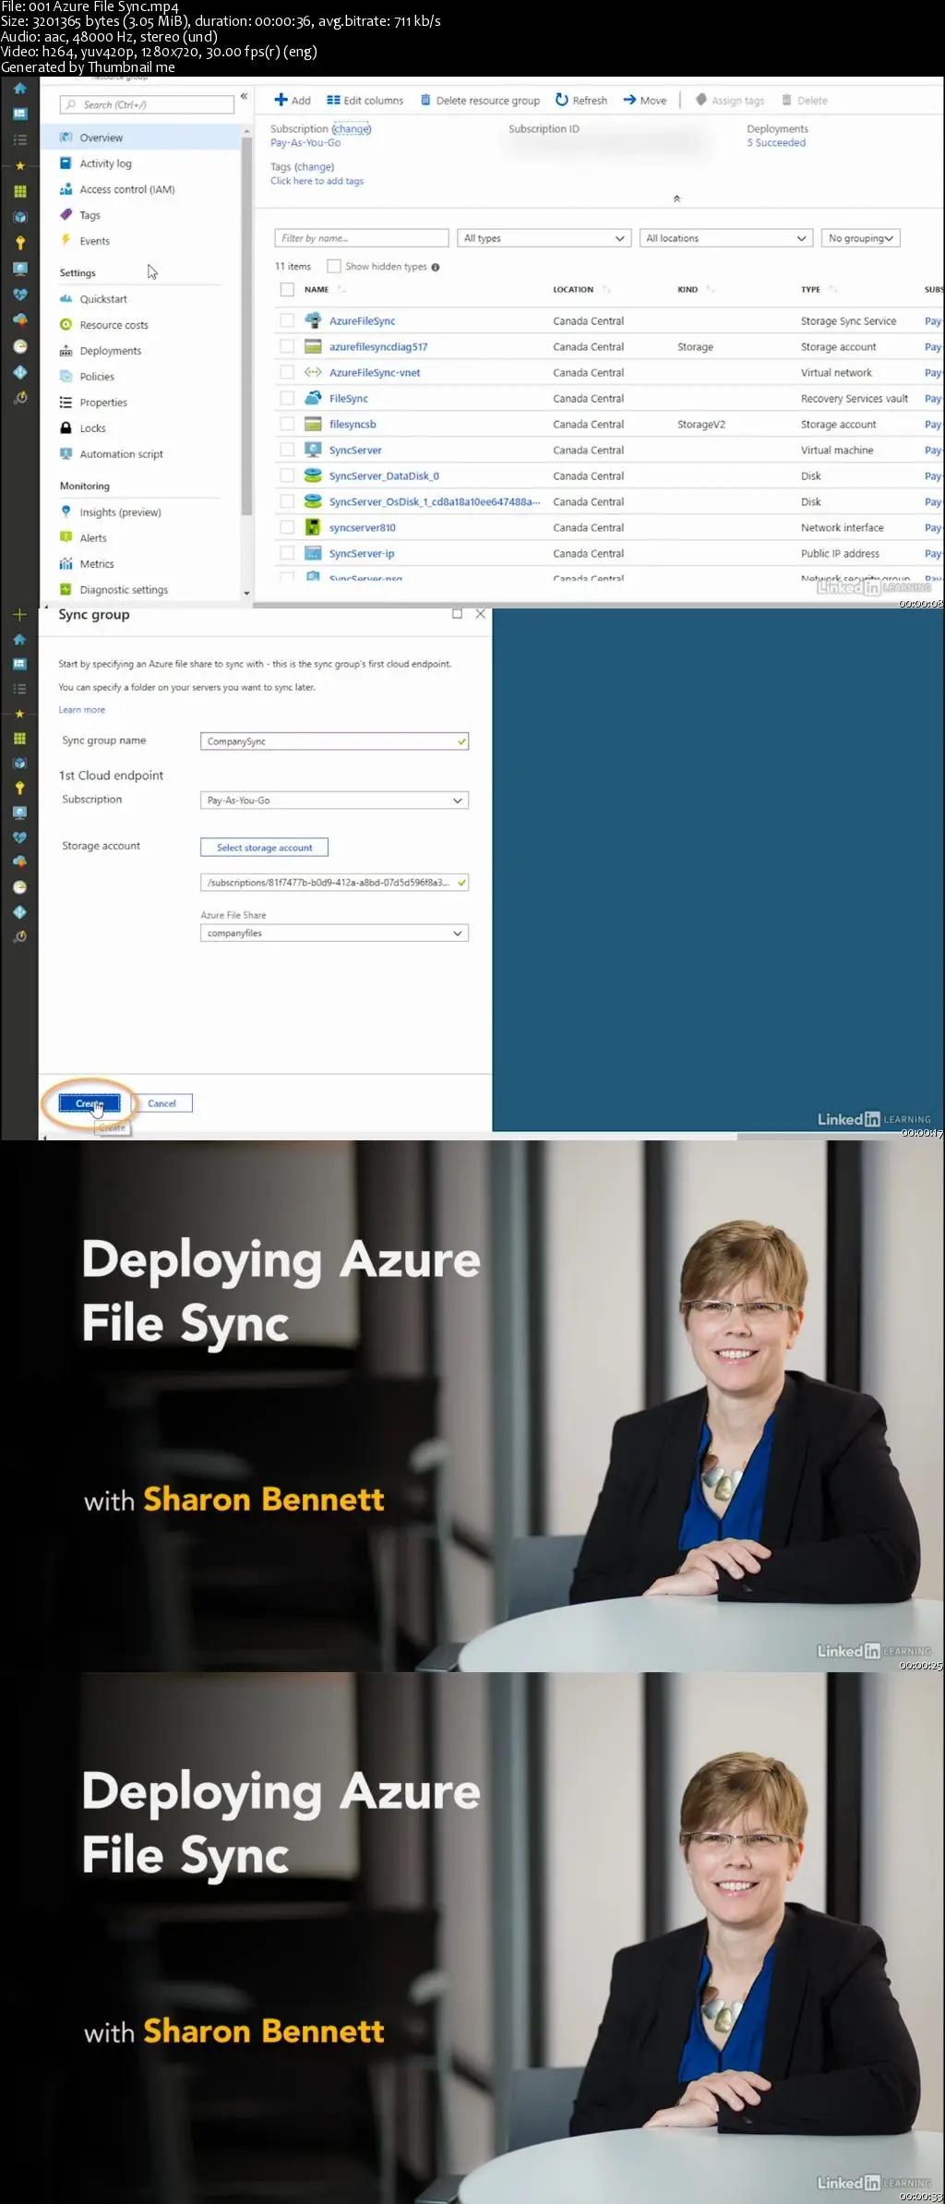This screenshot has width=945, height=2204.
Task: Collapse essentials section with up chevron
Action: tap(676, 199)
